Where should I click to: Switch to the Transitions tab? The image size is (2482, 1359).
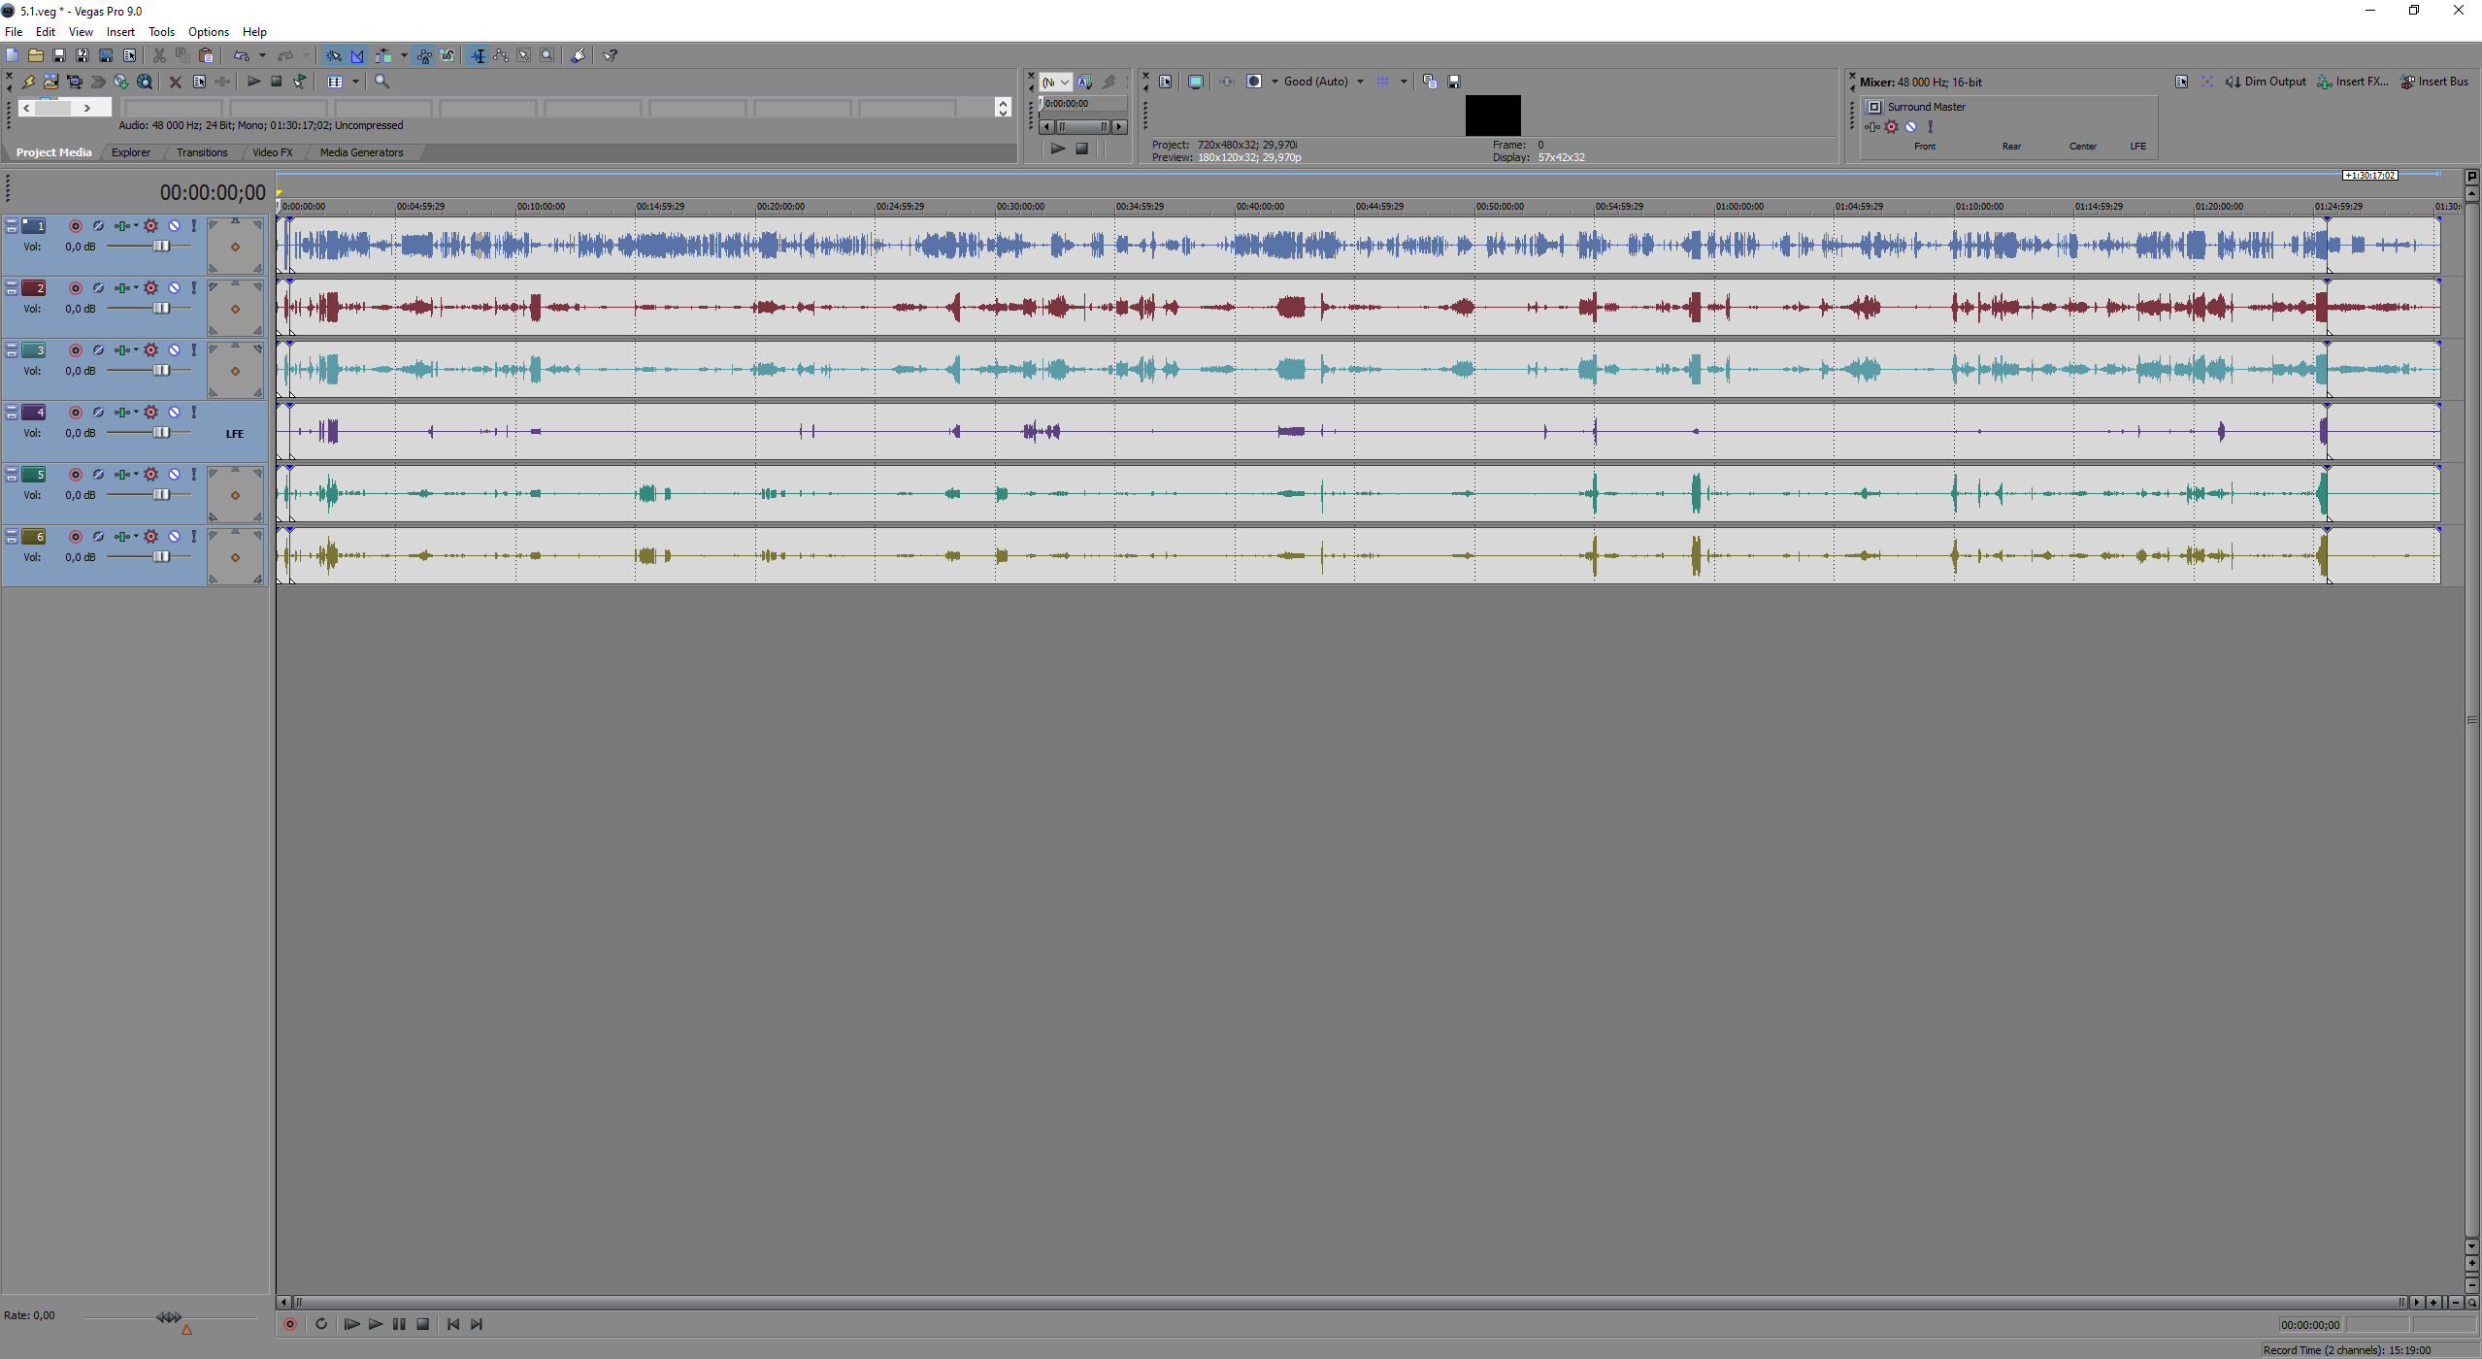click(x=202, y=152)
